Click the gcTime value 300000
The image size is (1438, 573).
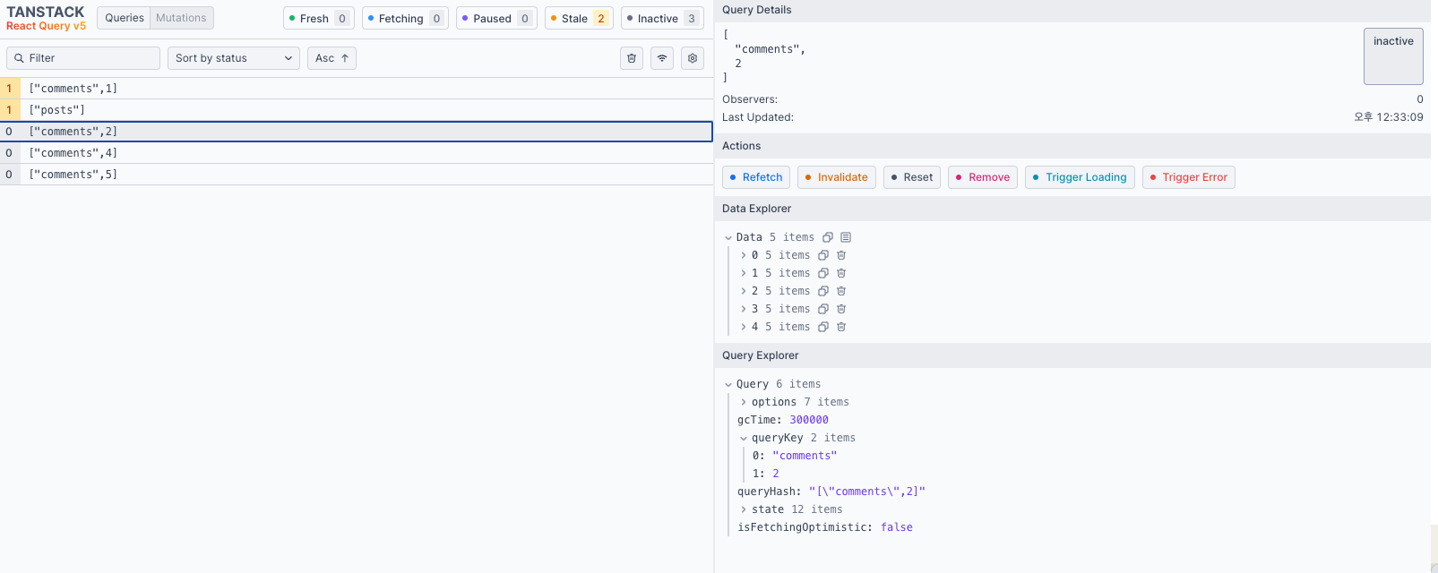(x=809, y=420)
